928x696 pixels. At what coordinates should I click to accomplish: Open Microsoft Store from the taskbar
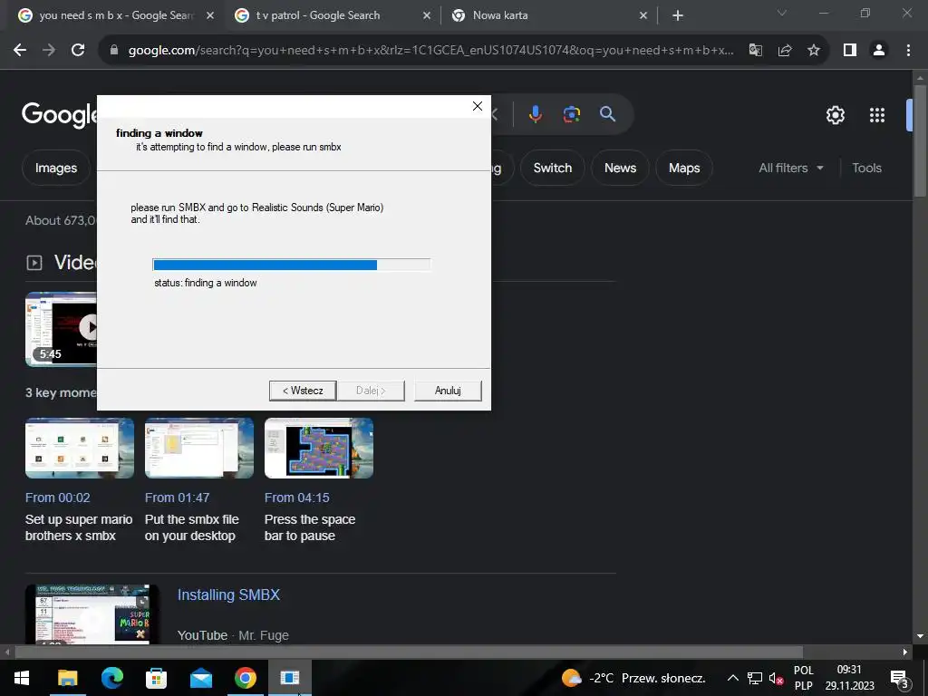(156, 678)
